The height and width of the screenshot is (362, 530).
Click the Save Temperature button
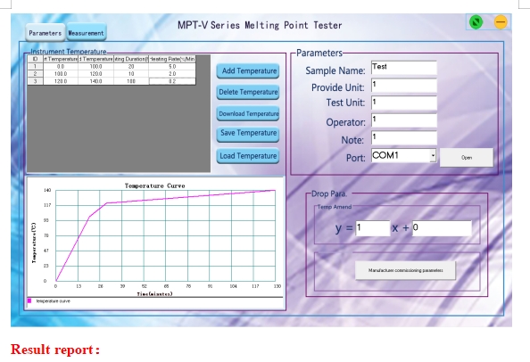[x=248, y=134]
